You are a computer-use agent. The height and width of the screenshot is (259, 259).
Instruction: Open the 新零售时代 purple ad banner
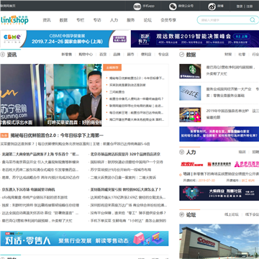point(219,134)
